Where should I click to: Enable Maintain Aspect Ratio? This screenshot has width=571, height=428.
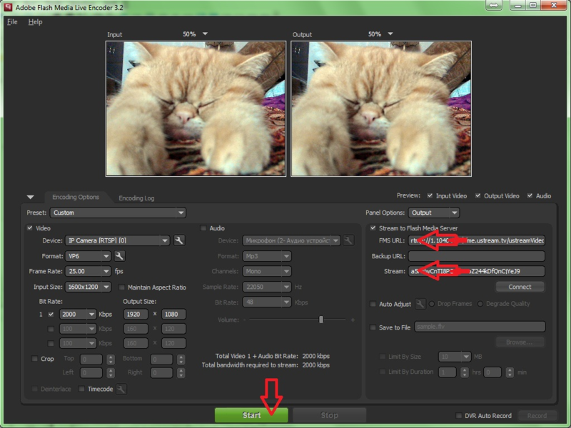point(121,287)
